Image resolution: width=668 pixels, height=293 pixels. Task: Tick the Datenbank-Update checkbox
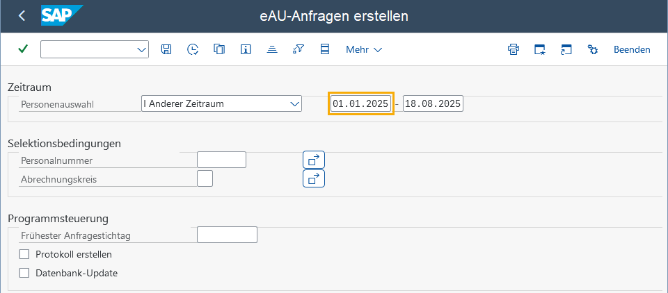click(x=24, y=273)
